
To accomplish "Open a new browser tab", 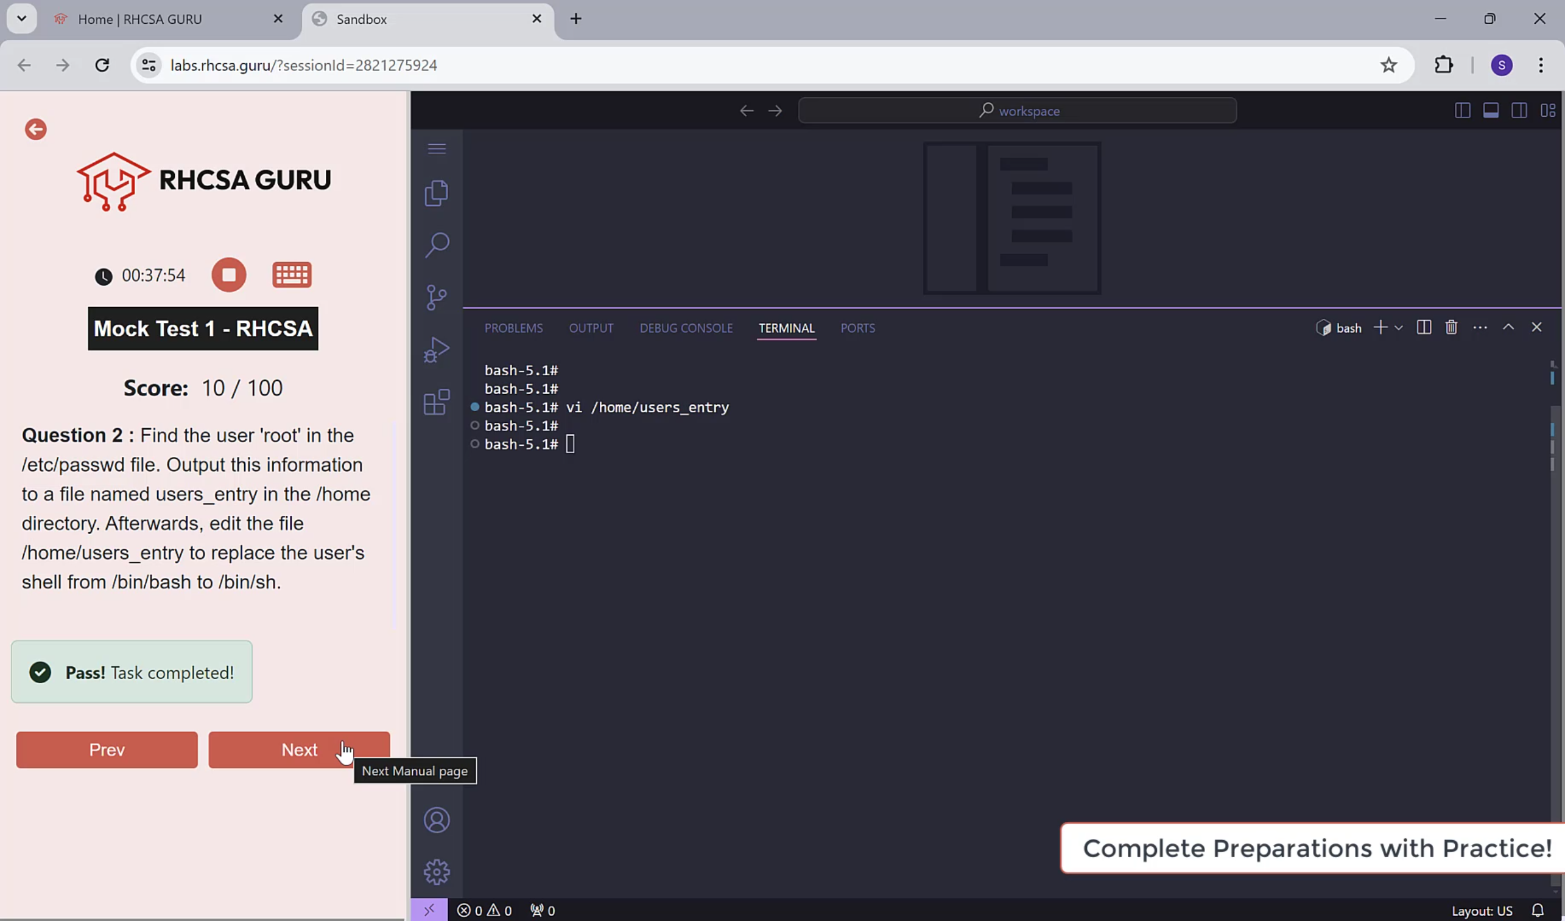I will pos(575,19).
